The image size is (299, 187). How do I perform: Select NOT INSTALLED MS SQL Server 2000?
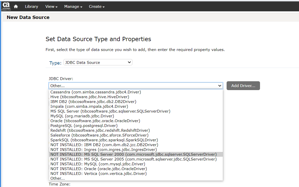[133, 154]
